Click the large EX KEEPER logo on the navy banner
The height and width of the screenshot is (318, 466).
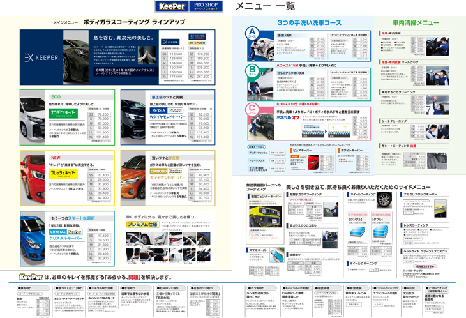[42, 57]
